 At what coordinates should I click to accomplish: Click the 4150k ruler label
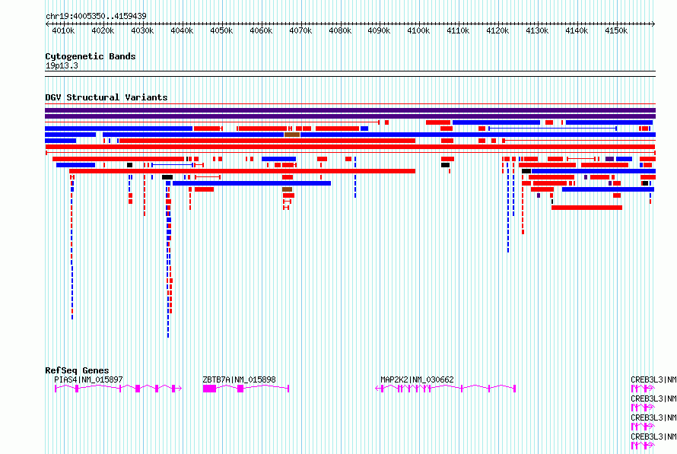point(616,30)
